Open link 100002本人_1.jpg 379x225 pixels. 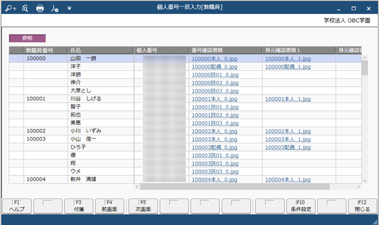tap(288, 131)
